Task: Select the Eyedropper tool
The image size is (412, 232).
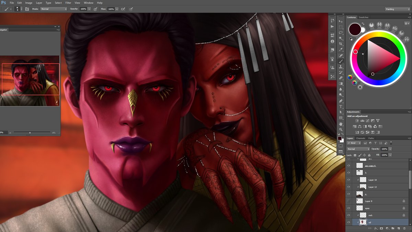Action: [x=341, y=50]
